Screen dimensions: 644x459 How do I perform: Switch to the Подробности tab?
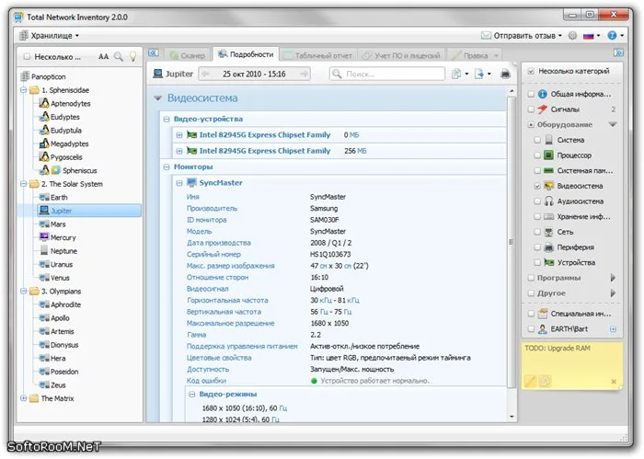click(x=246, y=54)
